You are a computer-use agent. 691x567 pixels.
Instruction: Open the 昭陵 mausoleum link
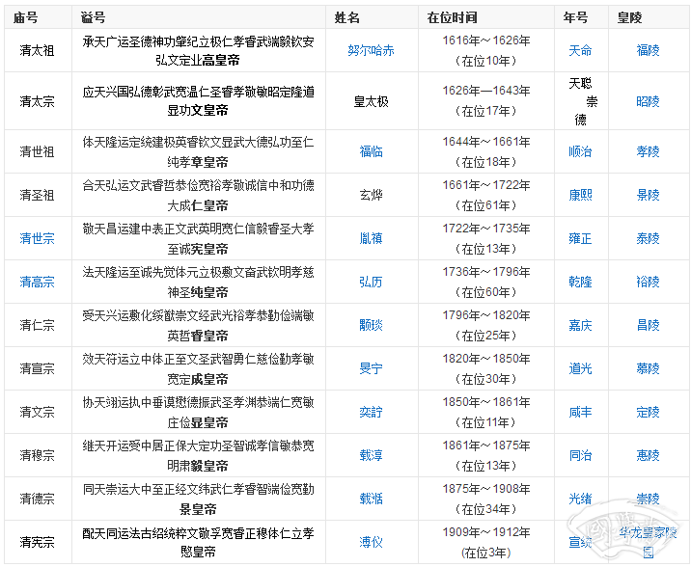[648, 101]
